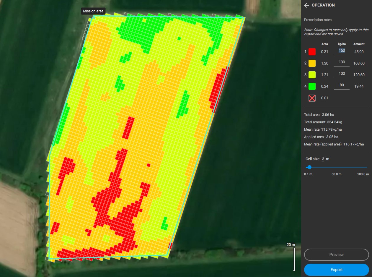
Task: Click the Mission area map label
Action: click(x=93, y=11)
